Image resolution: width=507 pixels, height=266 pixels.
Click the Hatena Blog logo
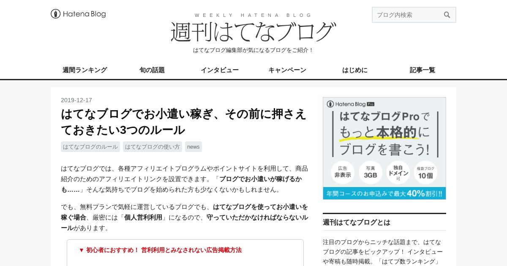(x=78, y=14)
